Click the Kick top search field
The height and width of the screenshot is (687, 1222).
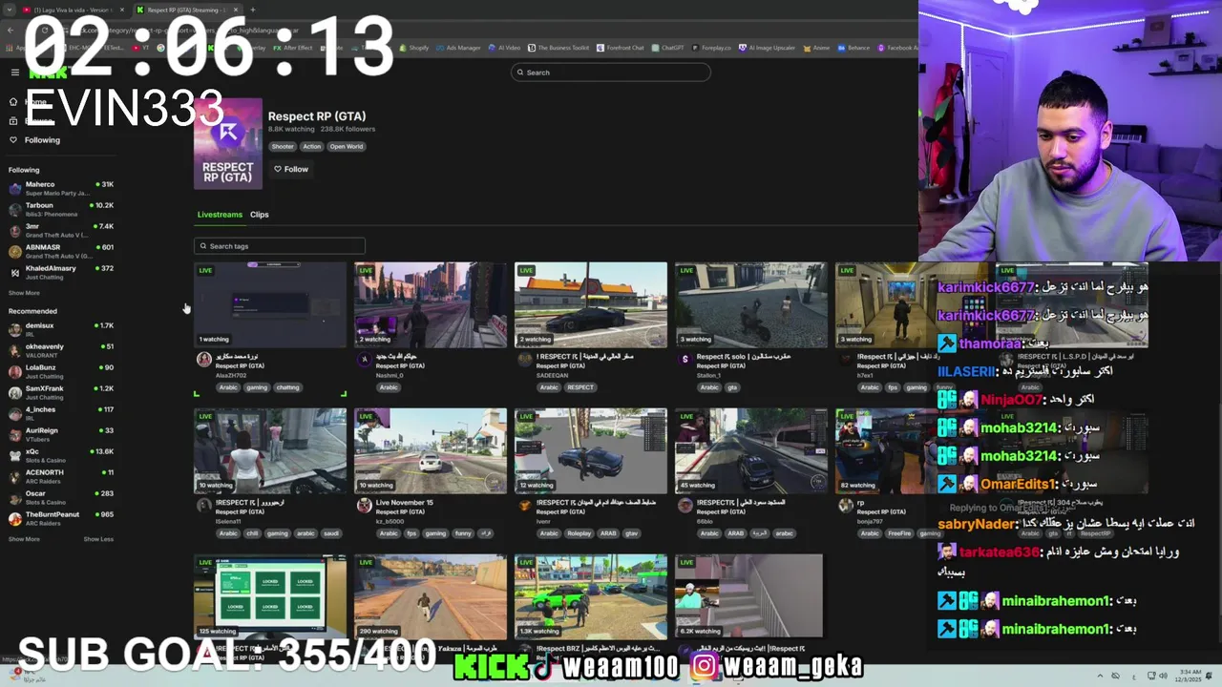(611, 73)
